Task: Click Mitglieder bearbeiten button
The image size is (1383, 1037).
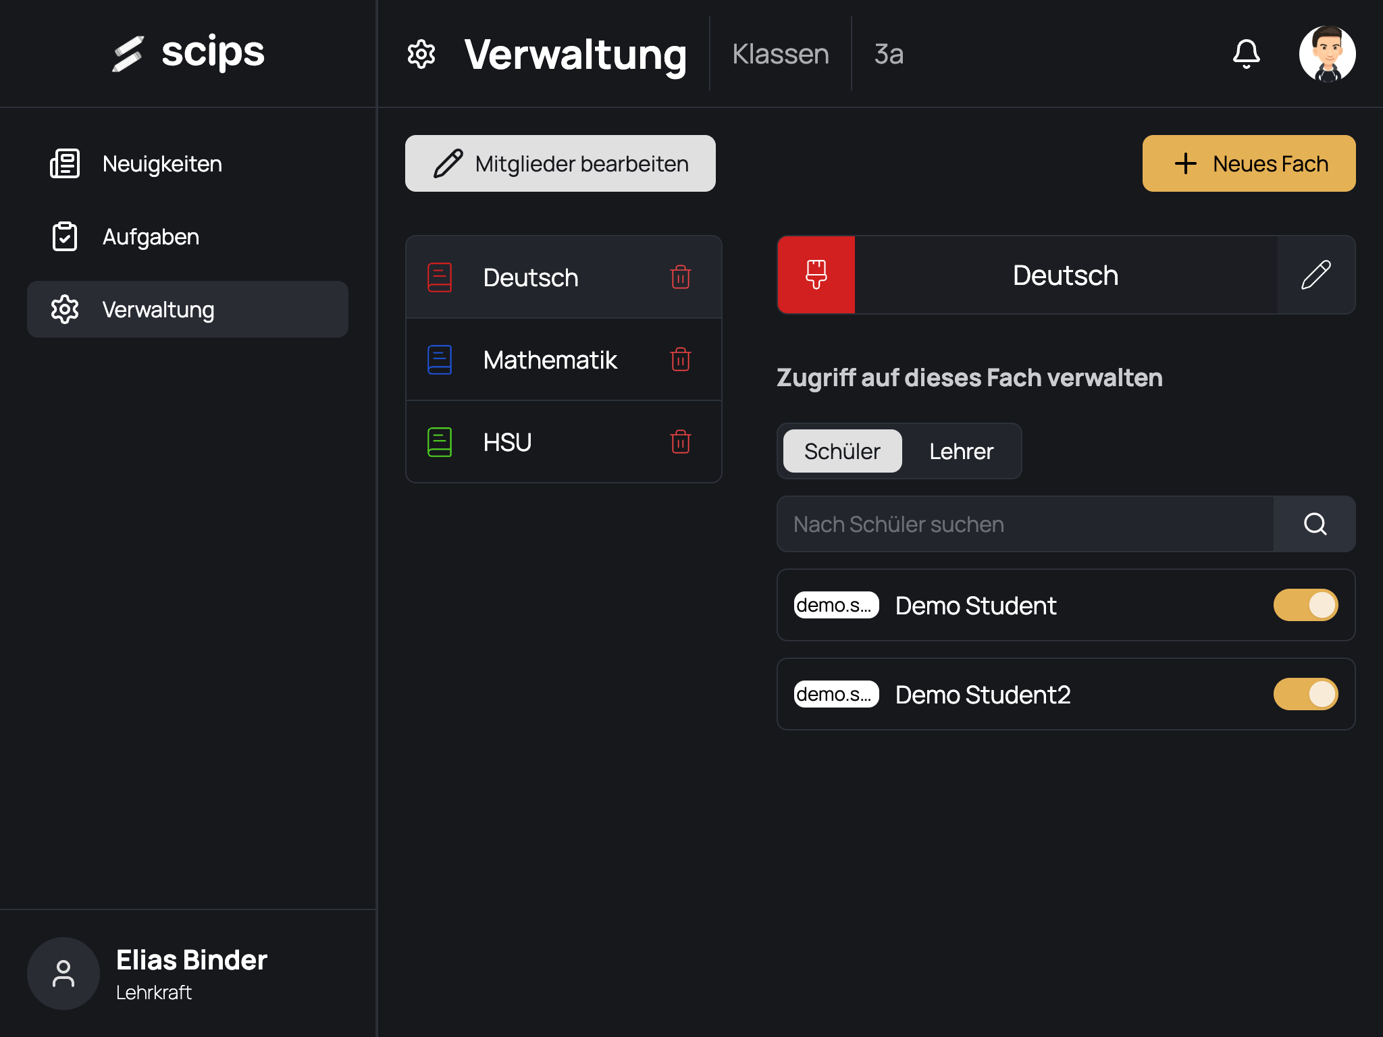Action: pos(560,164)
